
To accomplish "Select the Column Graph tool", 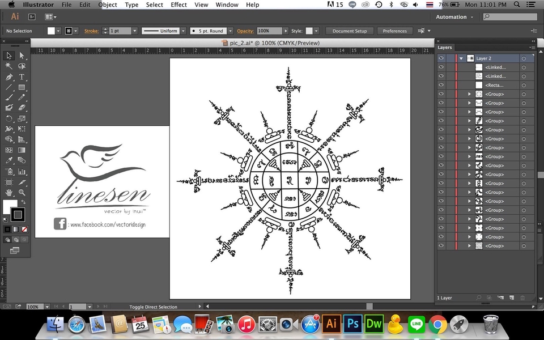I will tap(22, 171).
